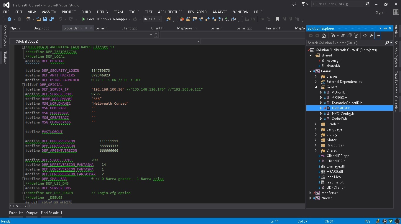Click the feedback speech bubble icon
This screenshot has width=401, height=224.
point(294,4)
